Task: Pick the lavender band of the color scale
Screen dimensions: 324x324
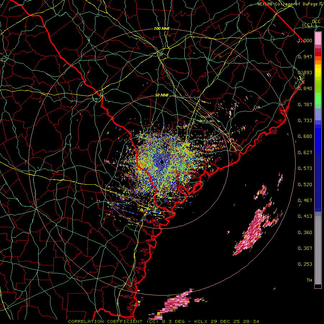Action: [x=318, y=114]
